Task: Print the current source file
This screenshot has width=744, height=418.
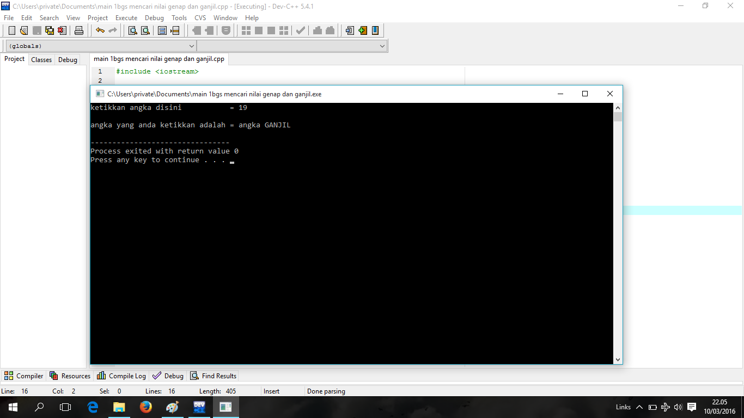Action: pyautogui.click(x=78, y=30)
